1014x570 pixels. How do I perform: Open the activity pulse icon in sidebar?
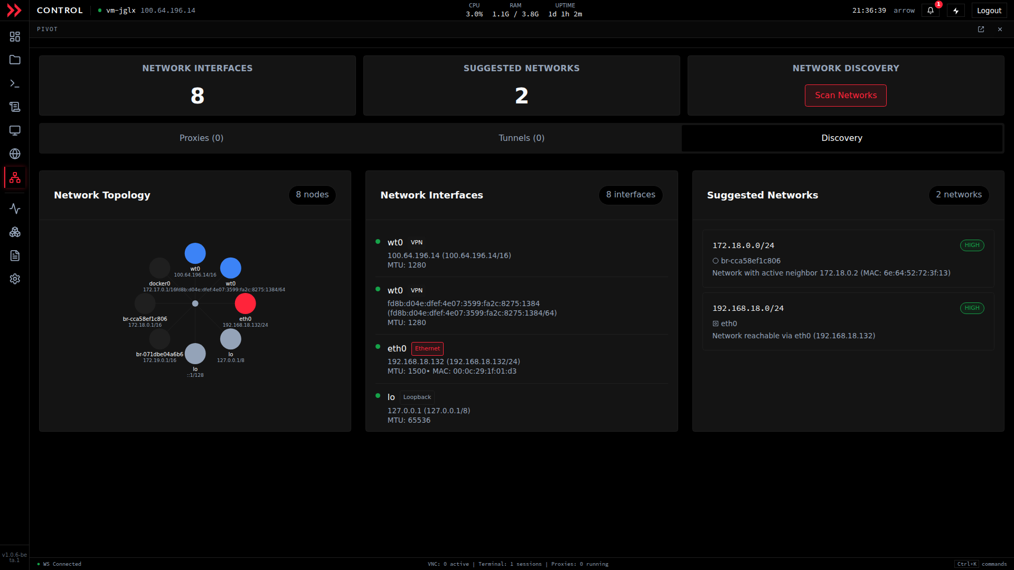[x=15, y=208]
